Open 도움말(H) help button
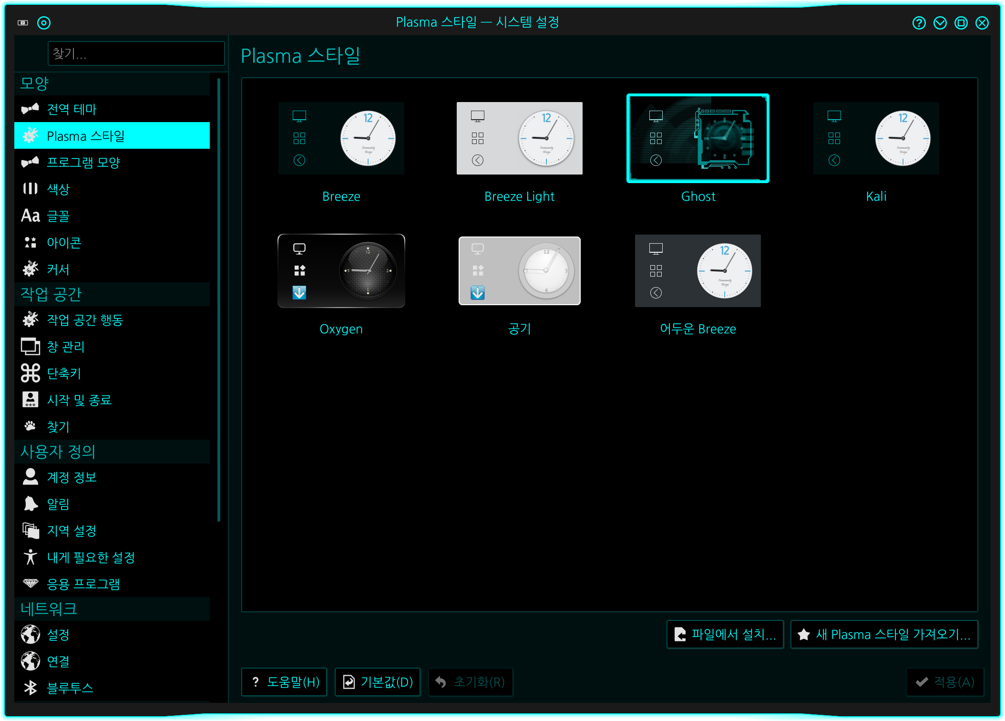This screenshot has width=1005, height=721. click(x=284, y=682)
